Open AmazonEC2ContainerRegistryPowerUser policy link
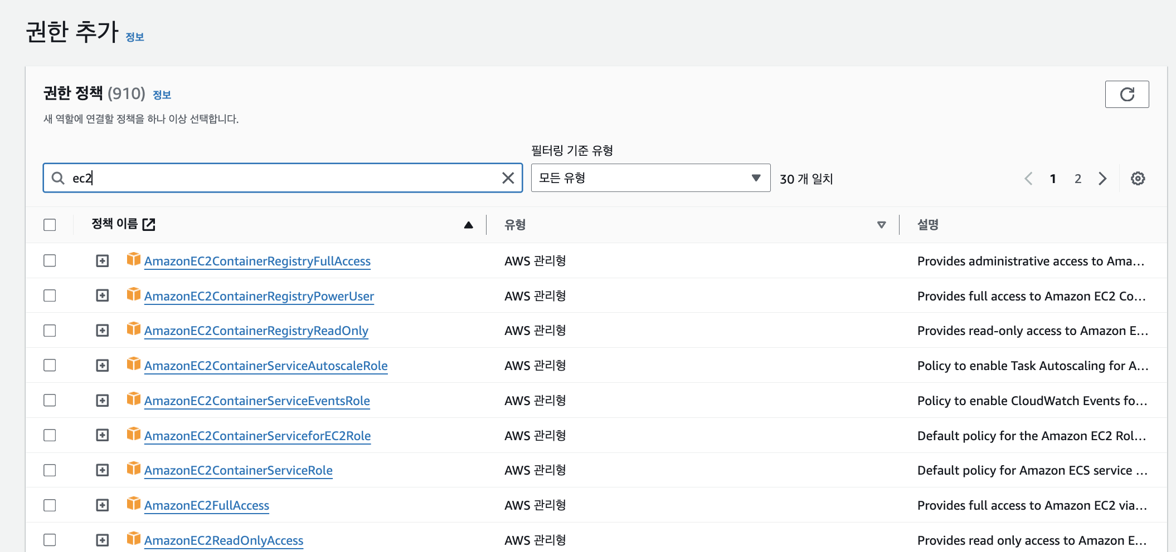 coord(259,296)
